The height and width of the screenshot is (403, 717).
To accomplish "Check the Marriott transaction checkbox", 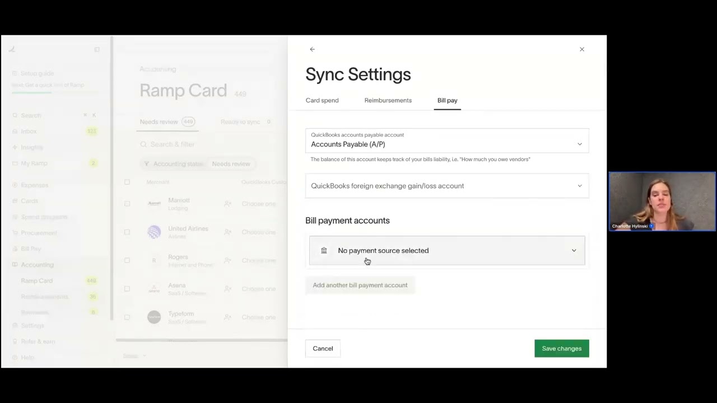I will [x=127, y=204].
